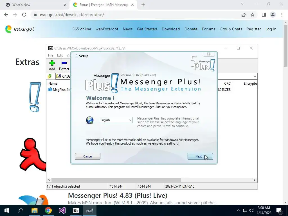Open Windows taskbar search
The image size is (288, 216).
coord(20,210)
